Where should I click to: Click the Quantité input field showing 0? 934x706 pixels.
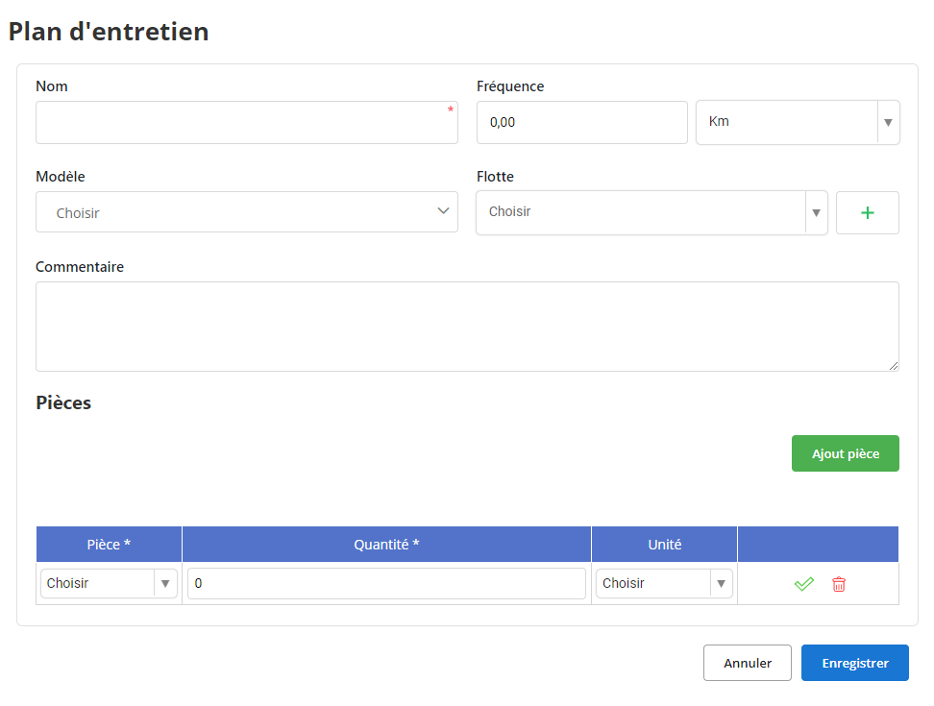tap(386, 583)
